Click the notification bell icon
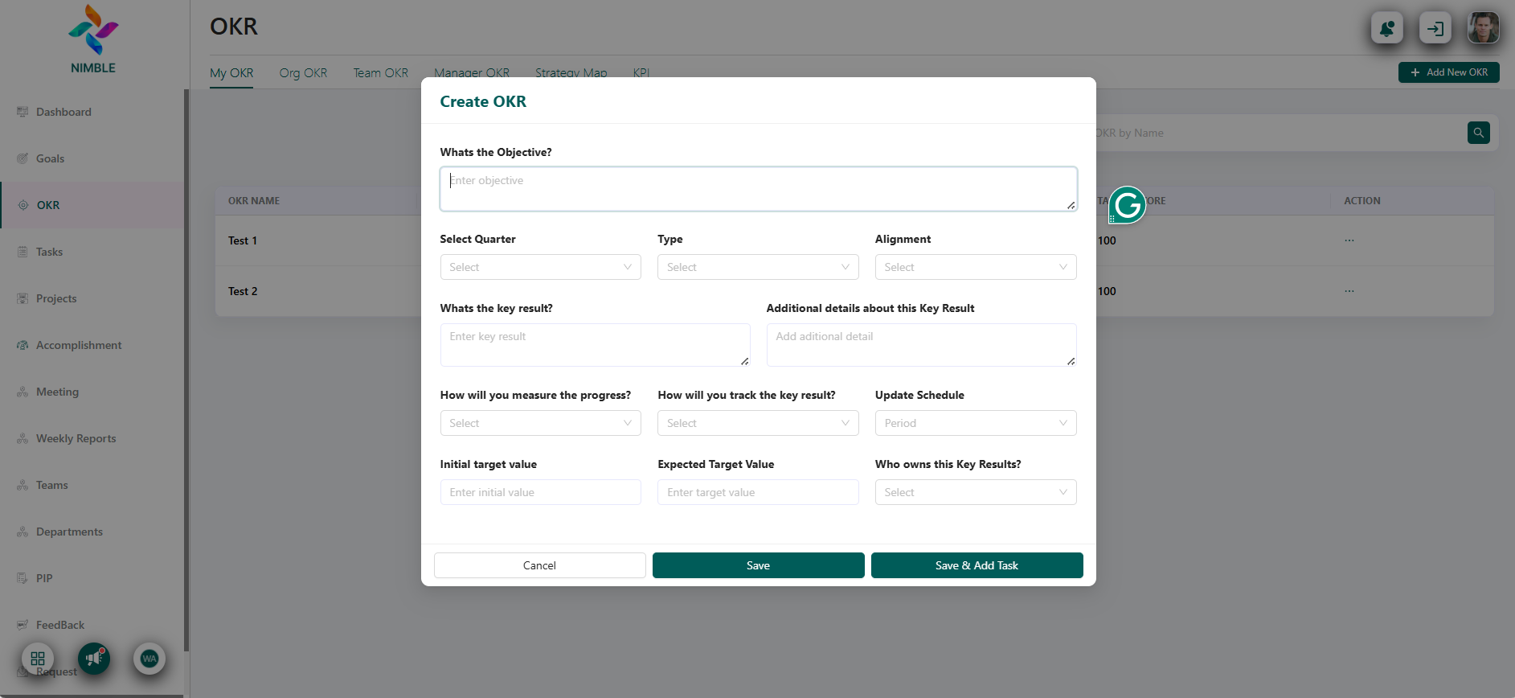This screenshot has height=698, width=1515. click(1386, 29)
